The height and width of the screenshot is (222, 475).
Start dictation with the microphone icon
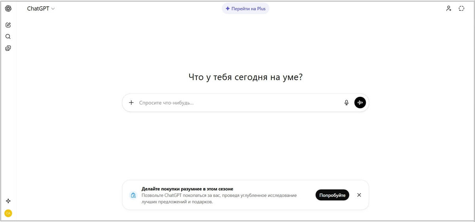click(x=346, y=103)
